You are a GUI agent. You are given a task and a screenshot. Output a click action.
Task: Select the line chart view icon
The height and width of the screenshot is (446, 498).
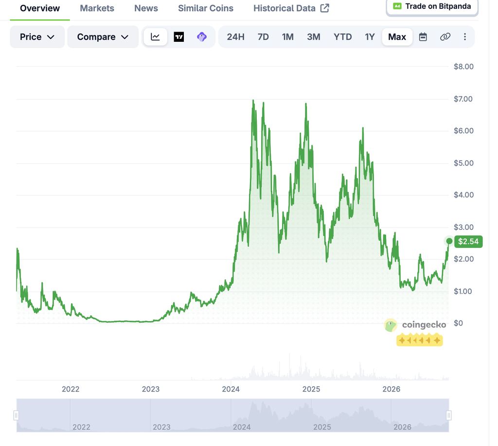[x=155, y=37]
